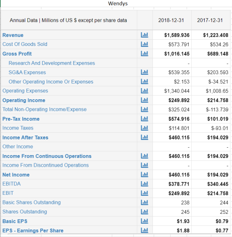The height and width of the screenshot is (237, 232).
Task: Click the Operating Income link
Action: (24, 101)
